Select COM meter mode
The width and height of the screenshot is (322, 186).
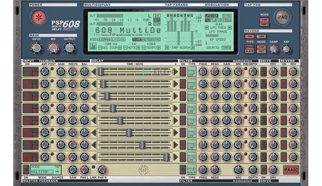click(x=157, y=24)
